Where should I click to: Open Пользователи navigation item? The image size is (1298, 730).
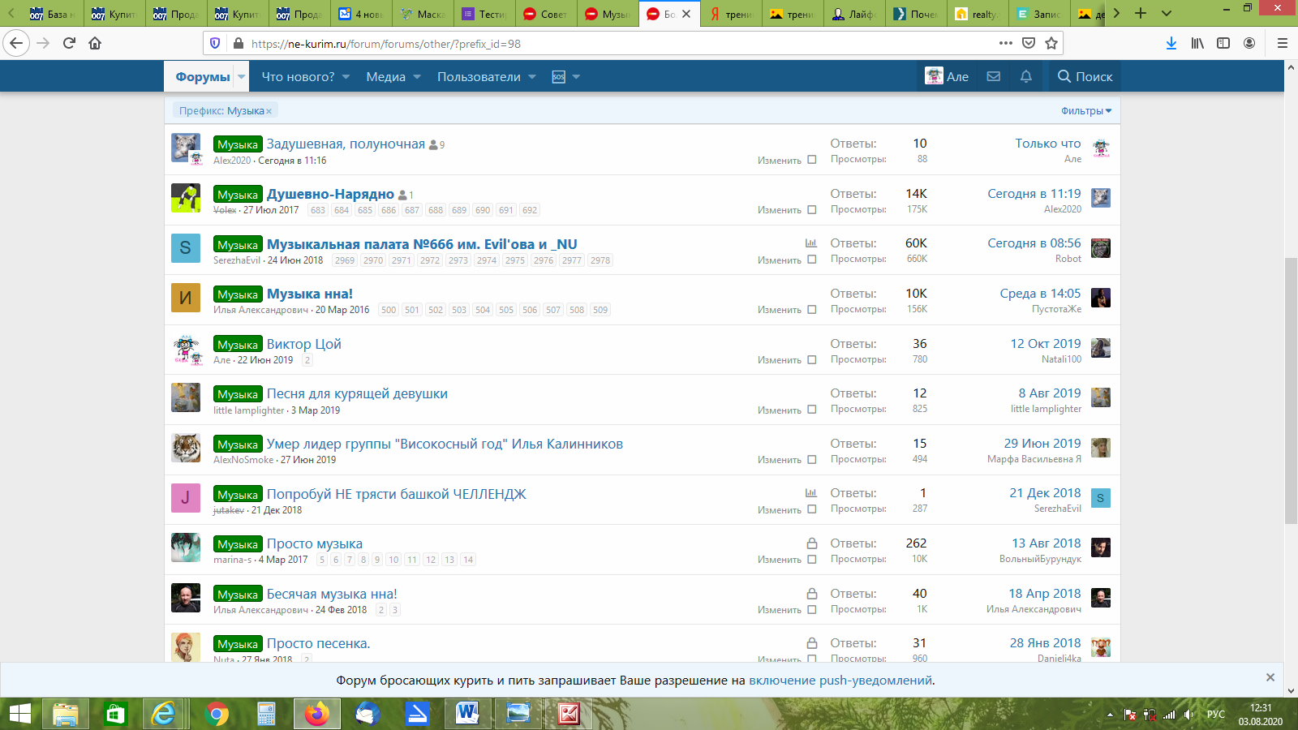pyautogui.click(x=479, y=77)
